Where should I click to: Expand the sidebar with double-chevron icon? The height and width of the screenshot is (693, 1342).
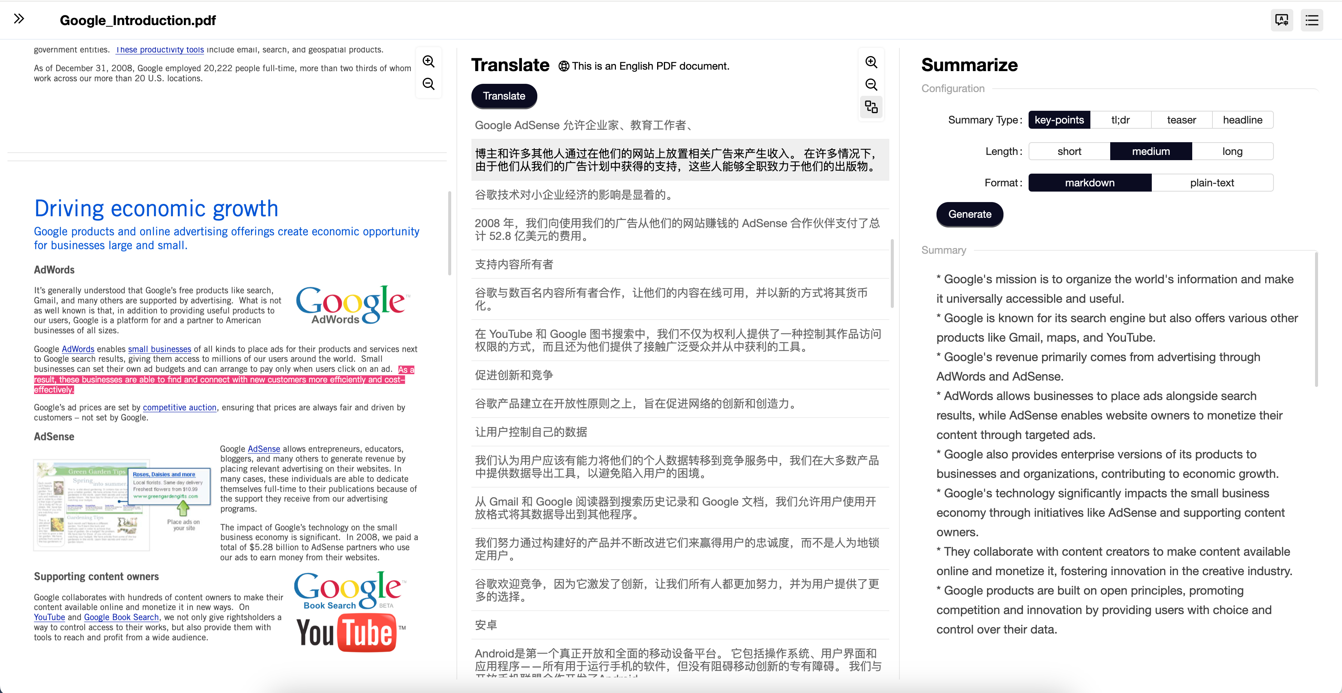click(19, 19)
